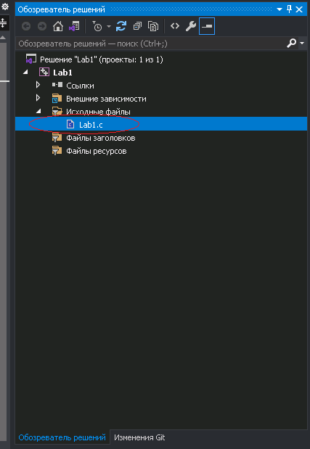The height and width of the screenshot is (449, 310).
Task: Toggle the Preview Selected Items button
Action: pyautogui.click(x=207, y=26)
